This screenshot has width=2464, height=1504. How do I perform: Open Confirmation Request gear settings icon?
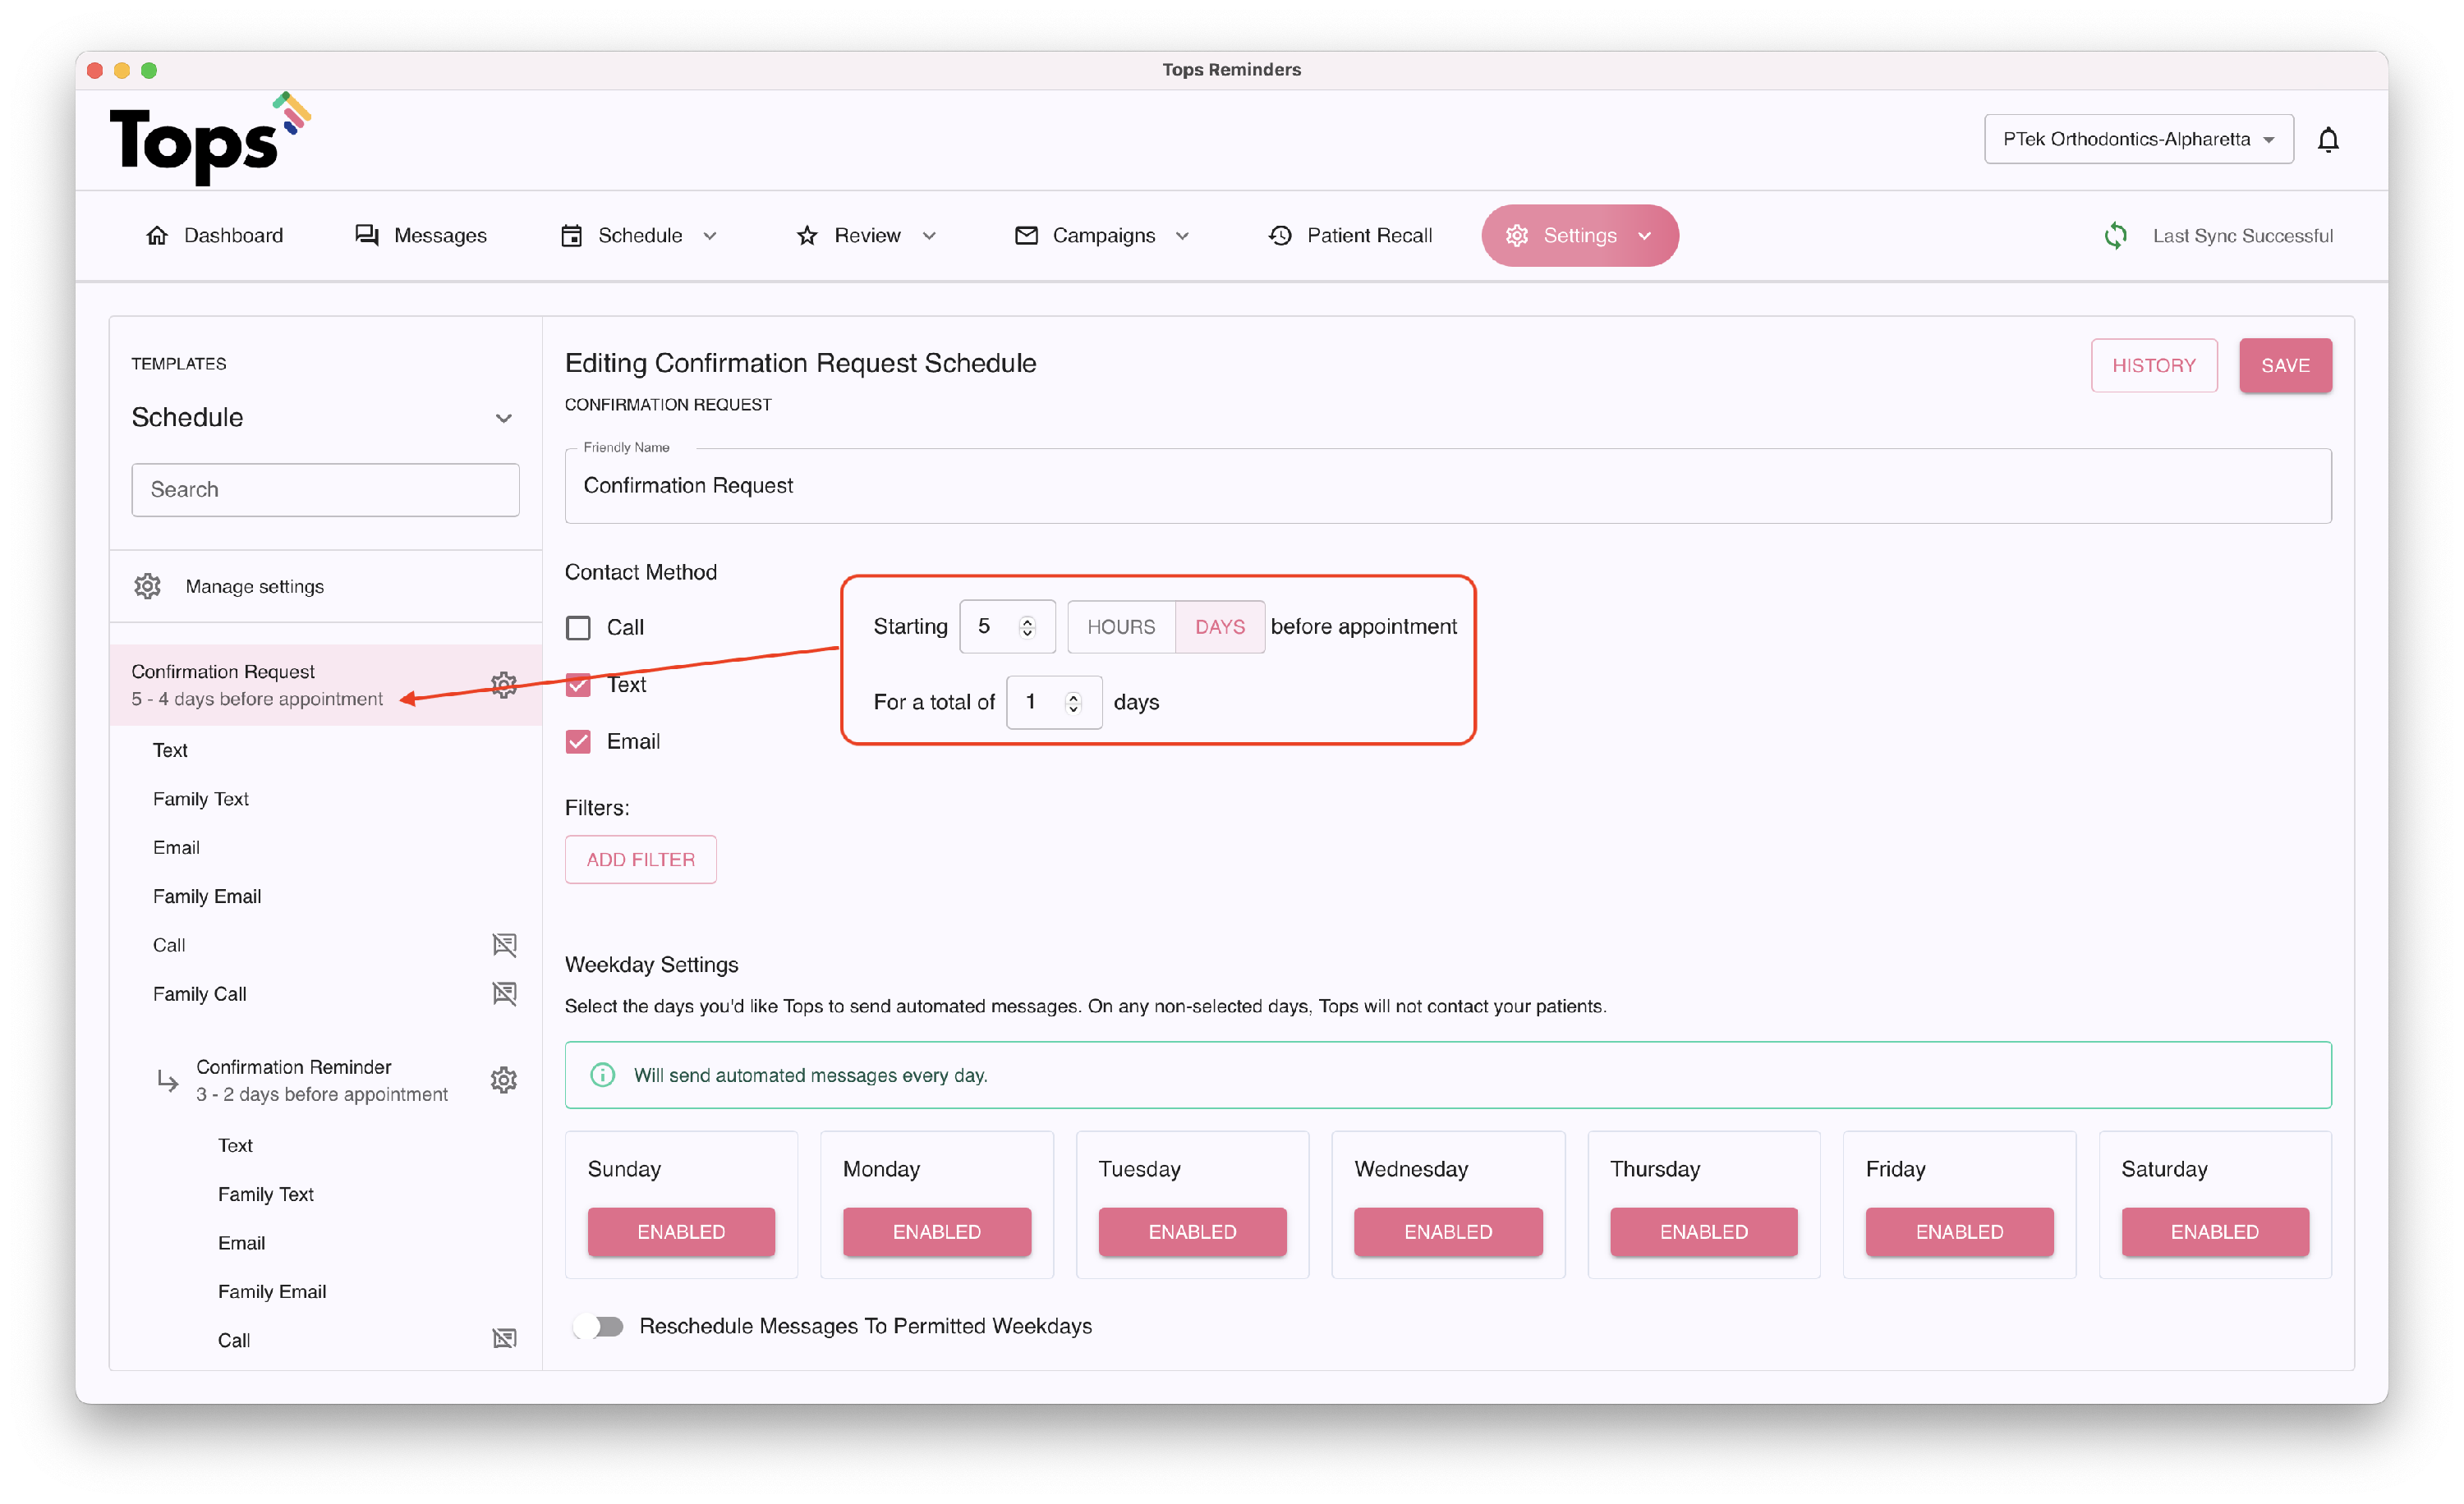(x=504, y=685)
